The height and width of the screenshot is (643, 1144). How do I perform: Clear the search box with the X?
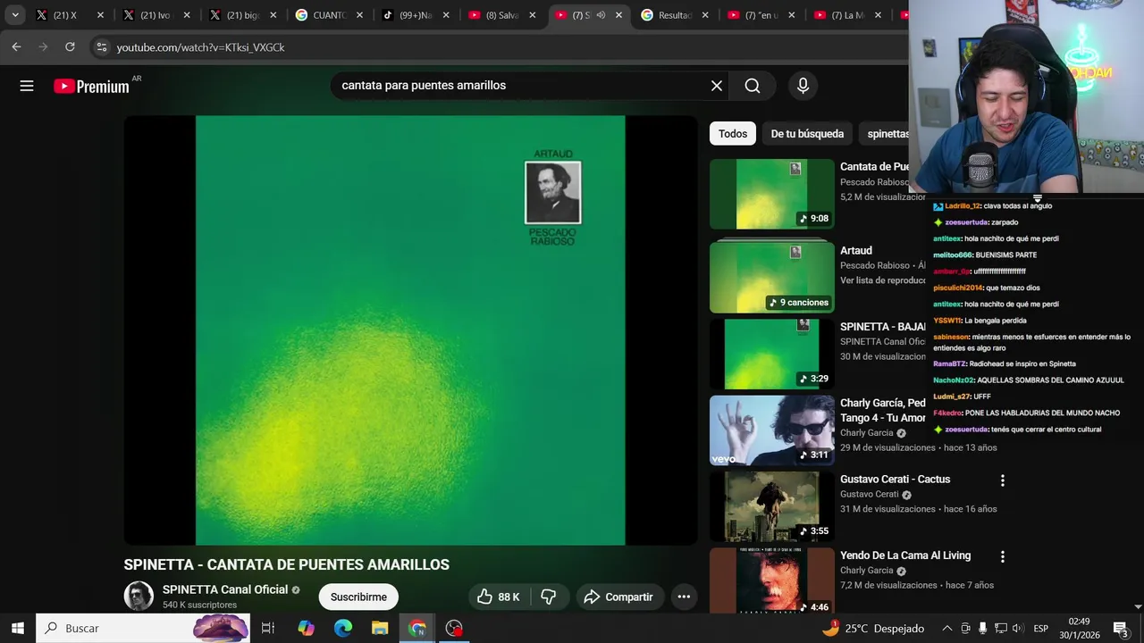pos(716,86)
